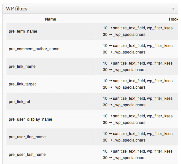The width and height of the screenshot is (181, 164).
Task: Click the Hook column header
Action: coord(173,19)
